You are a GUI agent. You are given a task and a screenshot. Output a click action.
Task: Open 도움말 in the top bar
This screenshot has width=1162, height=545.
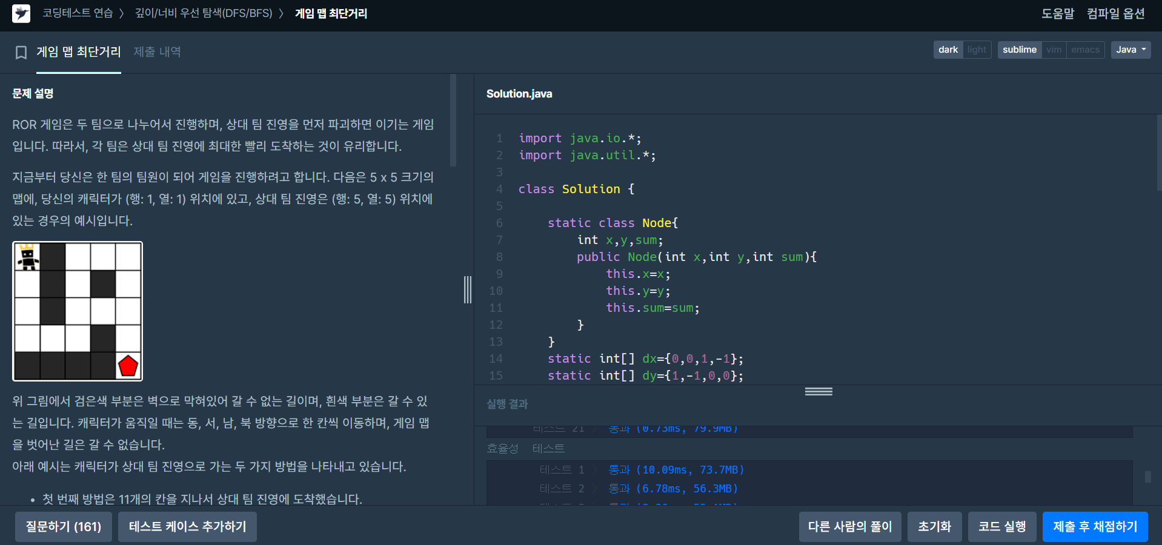click(1058, 13)
